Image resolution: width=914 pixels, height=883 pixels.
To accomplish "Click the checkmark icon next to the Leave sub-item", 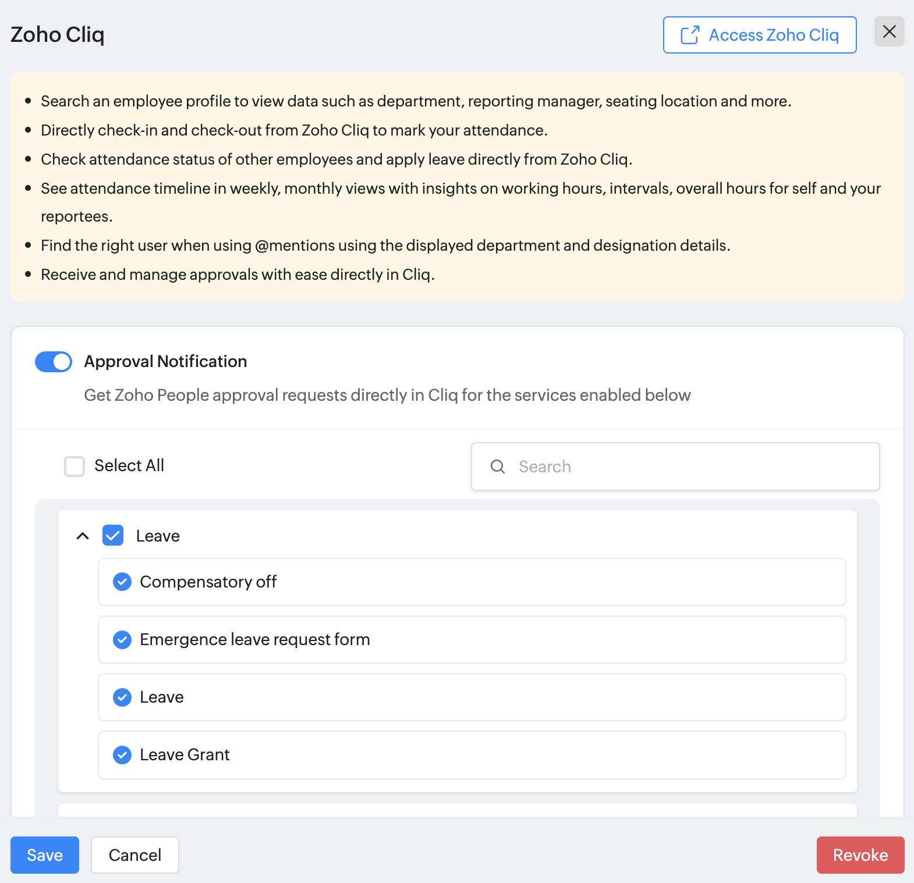I will pos(122,697).
